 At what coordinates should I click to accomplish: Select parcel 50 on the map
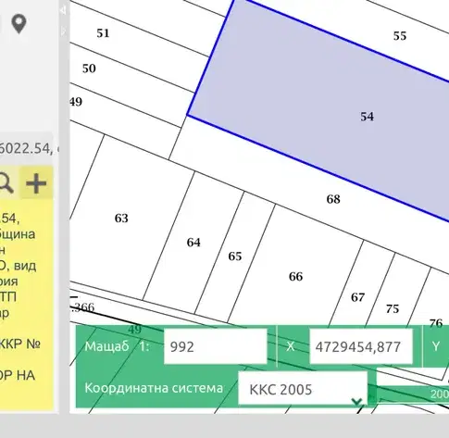pos(89,69)
